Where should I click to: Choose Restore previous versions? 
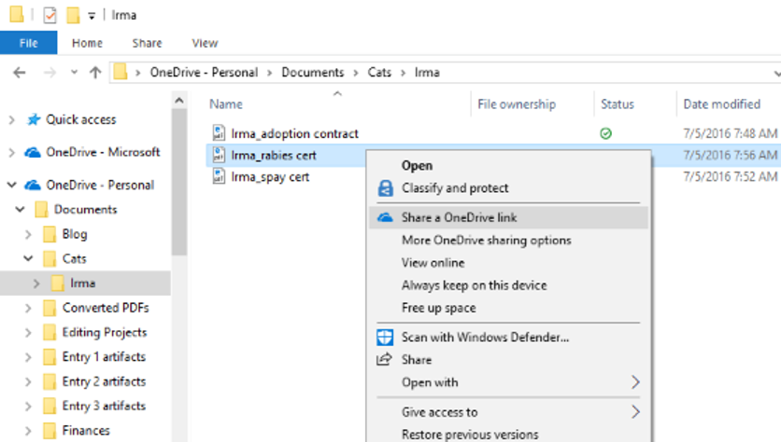point(470,435)
